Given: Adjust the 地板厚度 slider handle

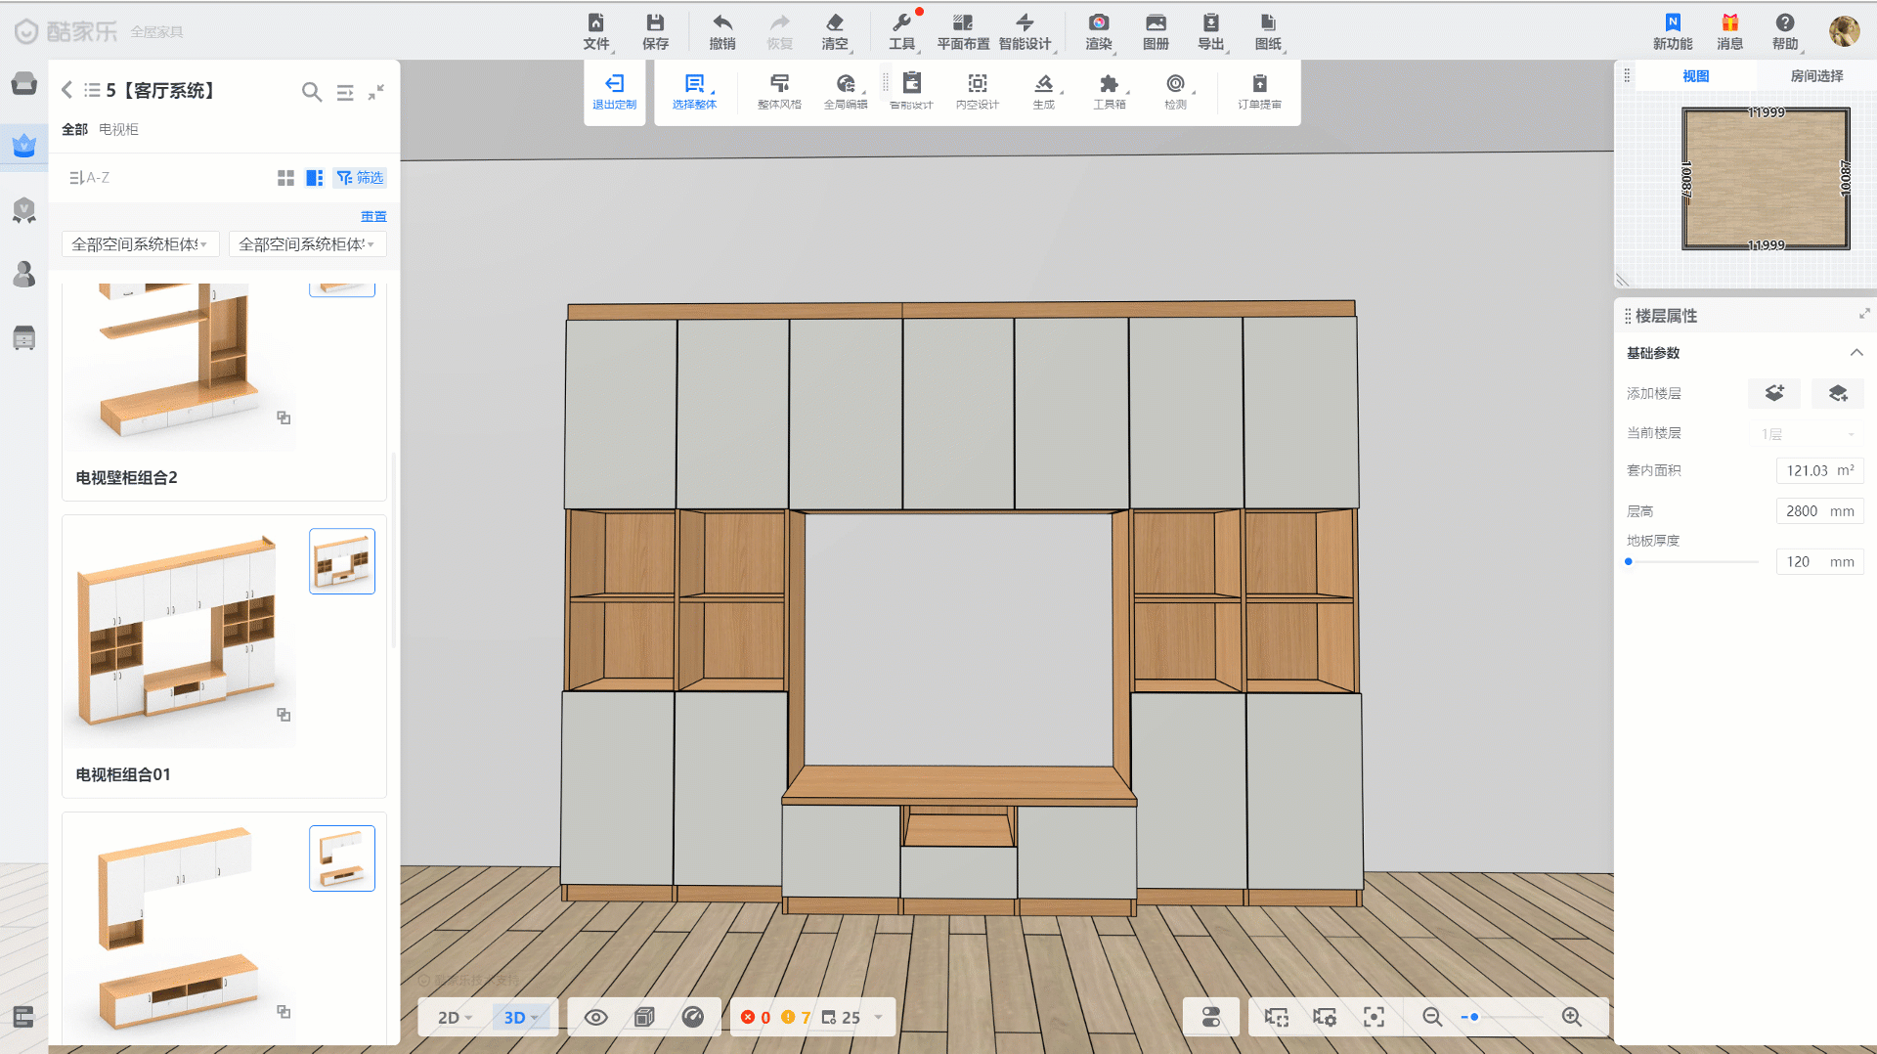Looking at the screenshot, I should pyautogui.click(x=1629, y=561).
